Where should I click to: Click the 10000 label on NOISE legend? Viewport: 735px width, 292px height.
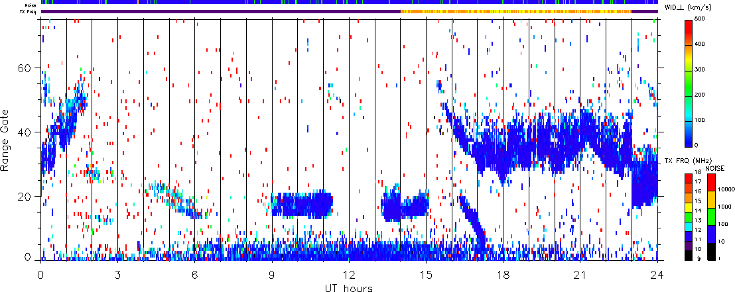pyautogui.click(x=726, y=190)
